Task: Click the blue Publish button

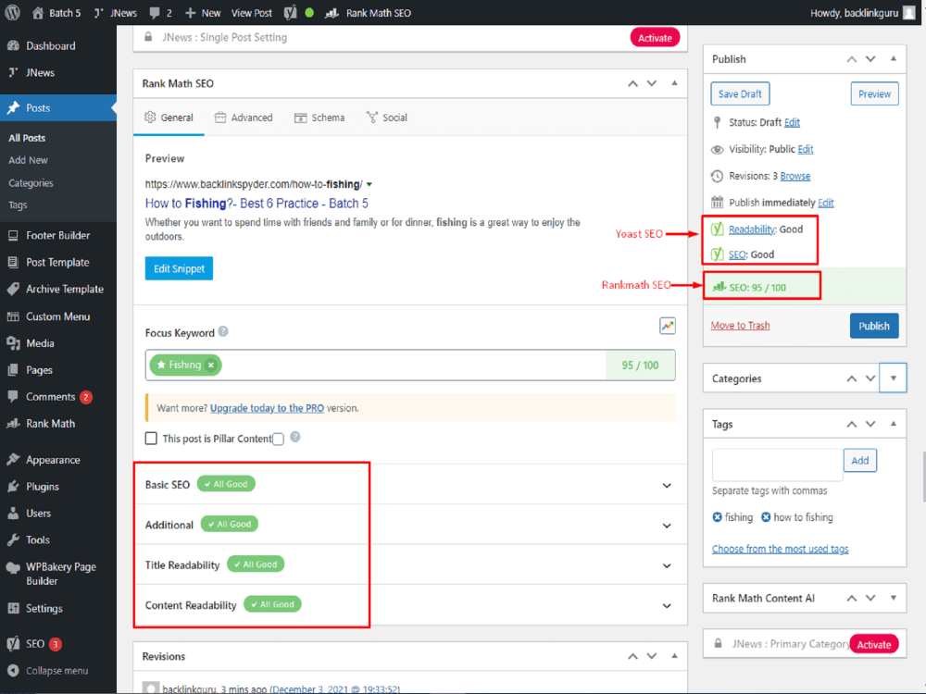Action: (x=874, y=326)
